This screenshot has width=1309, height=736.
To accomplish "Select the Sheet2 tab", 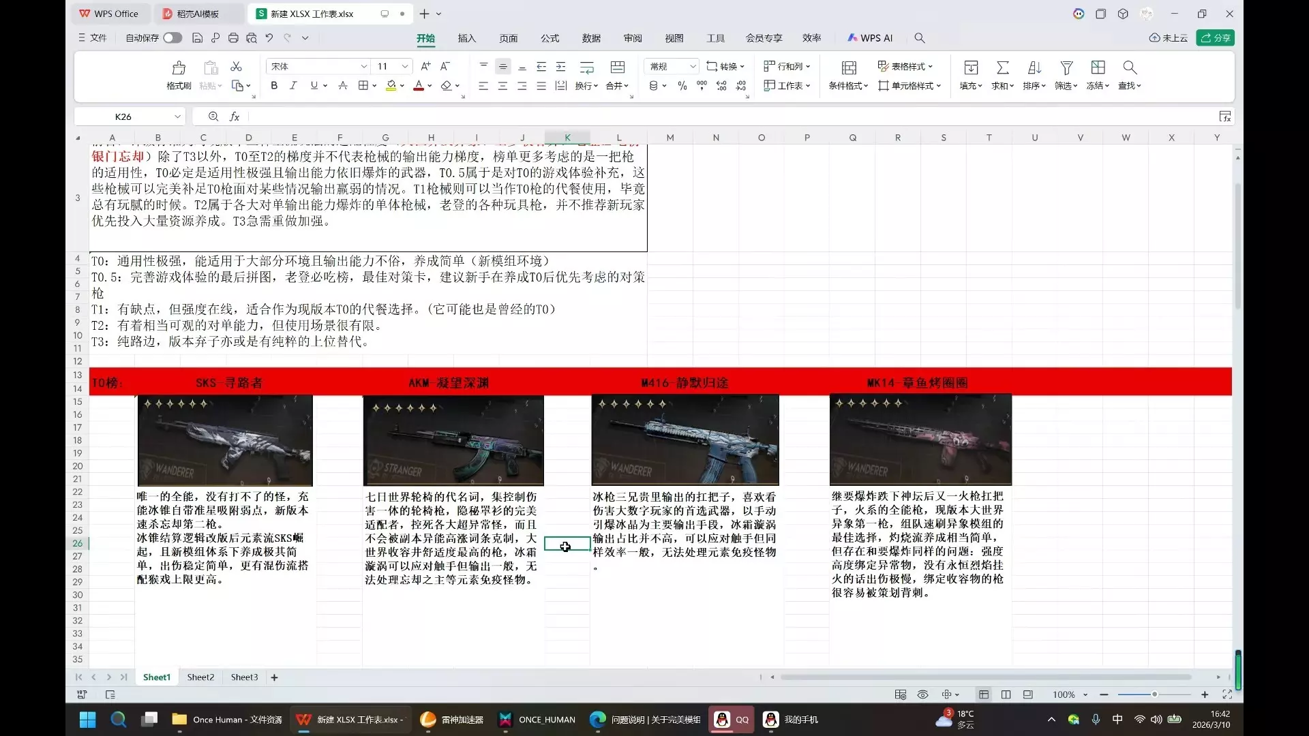I will [200, 677].
